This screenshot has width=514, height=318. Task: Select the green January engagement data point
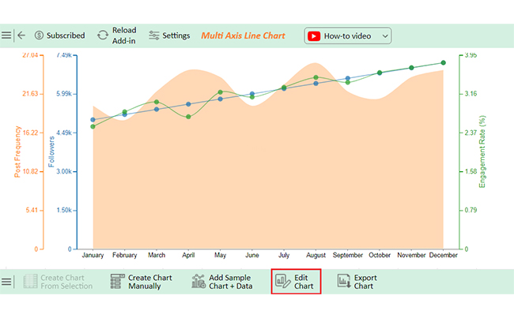tap(93, 126)
